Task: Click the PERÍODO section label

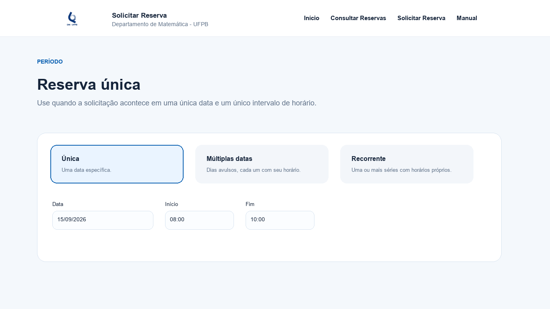Action: (x=50, y=62)
